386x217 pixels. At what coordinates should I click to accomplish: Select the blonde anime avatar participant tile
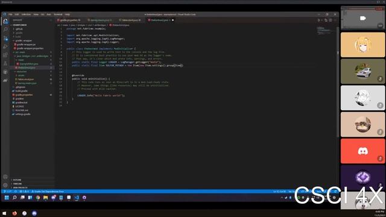click(x=363, y=45)
